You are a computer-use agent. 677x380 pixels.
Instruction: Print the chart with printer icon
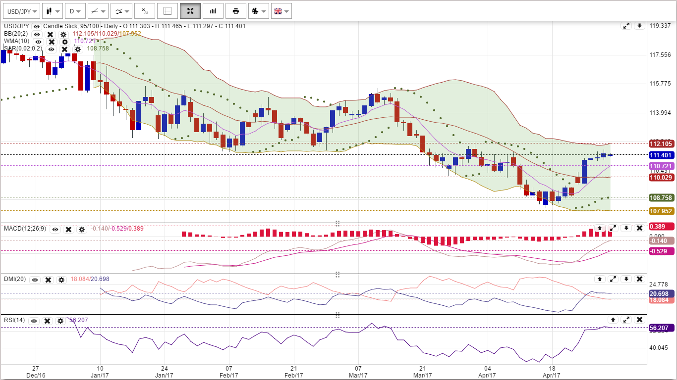pyautogui.click(x=236, y=11)
